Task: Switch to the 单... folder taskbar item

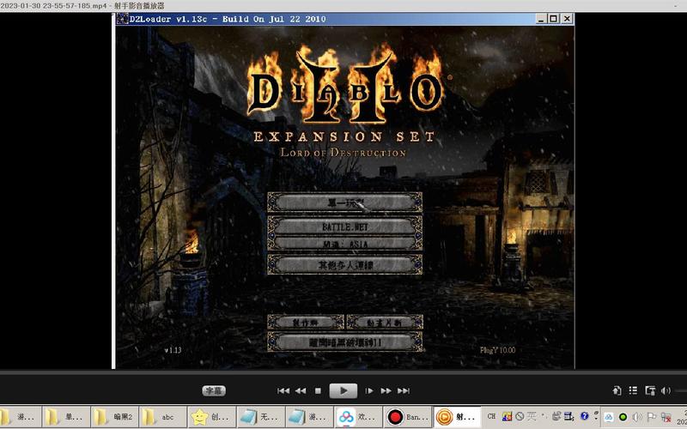Action: pyautogui.click(x=67, y=417)
